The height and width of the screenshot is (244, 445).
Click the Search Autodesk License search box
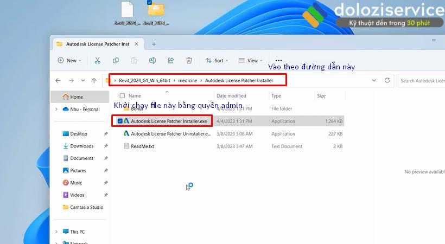[421, 81]
